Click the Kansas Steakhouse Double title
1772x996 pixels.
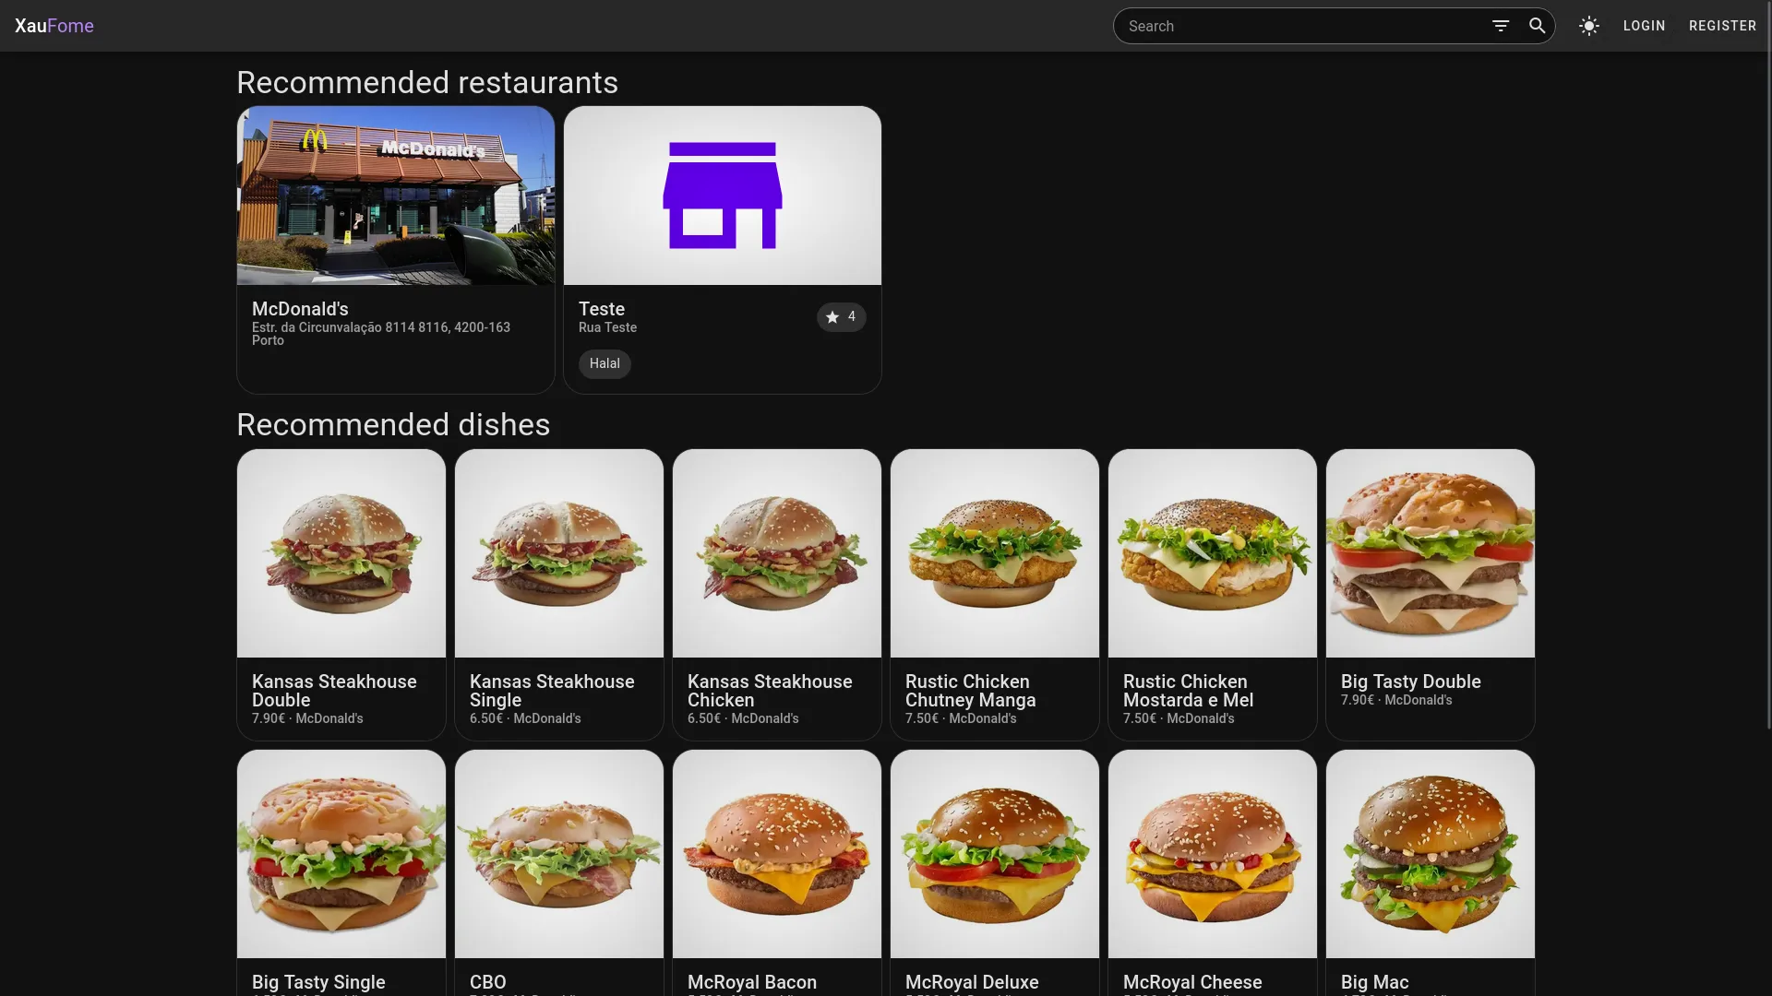click(x=334, y=691)
